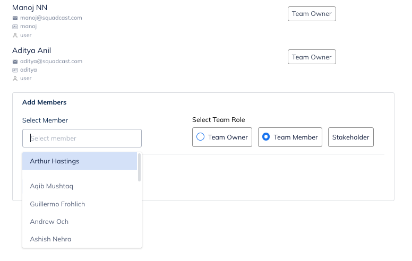This screenshot has width=412, height=261.
Task: Open Aditya Anil's Team Owner role selector
Action: pyautogui.click(x=312, y=57)
